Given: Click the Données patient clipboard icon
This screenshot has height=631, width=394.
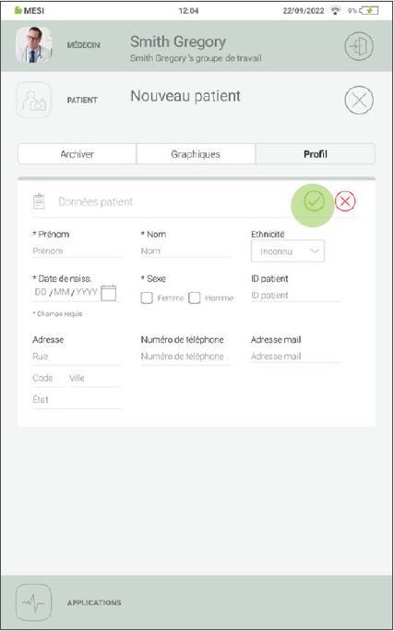Looking at the screenshot, I should click(39, 201).
